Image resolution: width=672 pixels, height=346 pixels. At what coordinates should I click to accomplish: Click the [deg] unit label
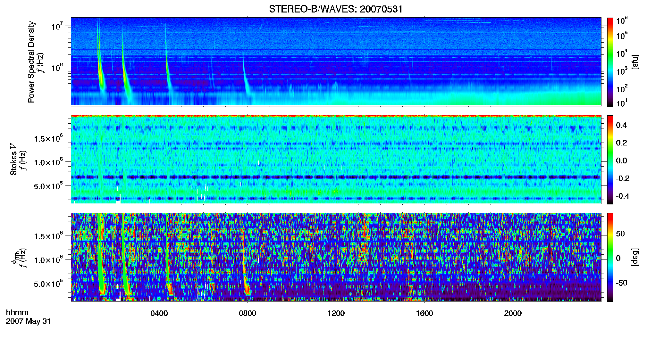pyautogui.click(x=635, y=257)
